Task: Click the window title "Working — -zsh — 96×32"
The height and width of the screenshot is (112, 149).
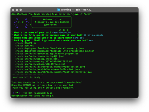Action: pyautogui.click(x=76, y=10)
